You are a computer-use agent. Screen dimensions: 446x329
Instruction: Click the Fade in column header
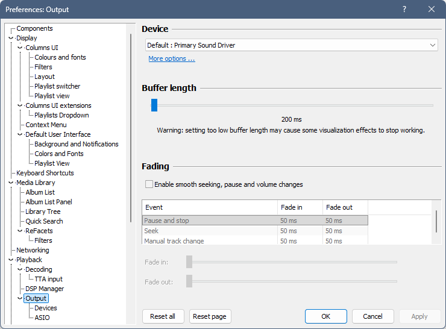300,207
